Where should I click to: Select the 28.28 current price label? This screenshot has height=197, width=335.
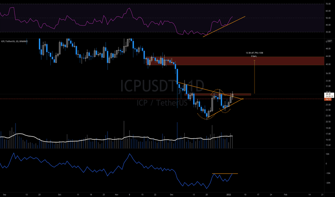point(328,94)
